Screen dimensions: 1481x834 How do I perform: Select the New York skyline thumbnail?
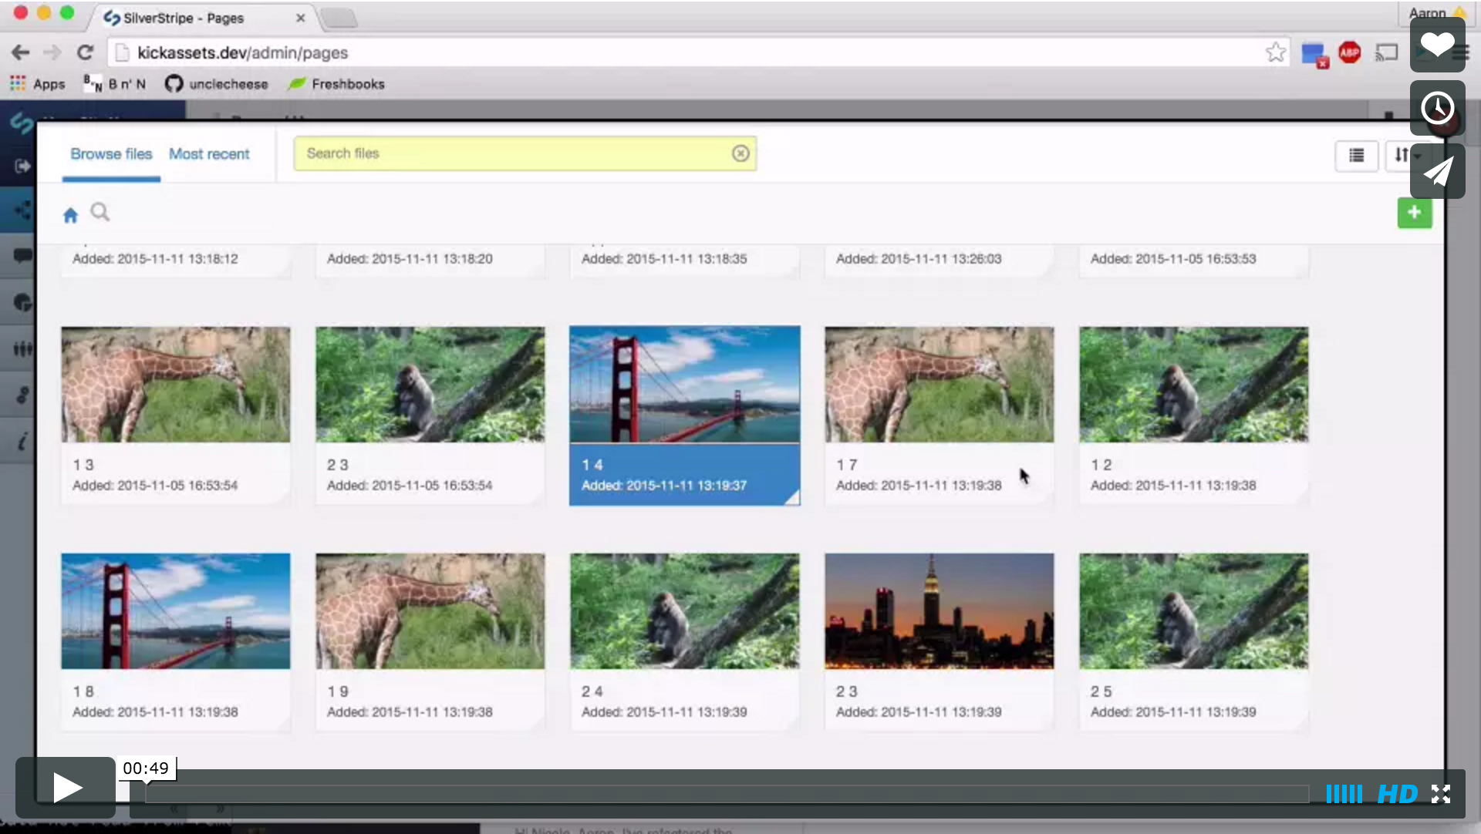tap(939, 611)
